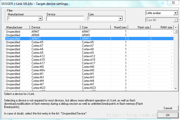
Task: Select the Cortex-M4 device row
Action: 89,81
